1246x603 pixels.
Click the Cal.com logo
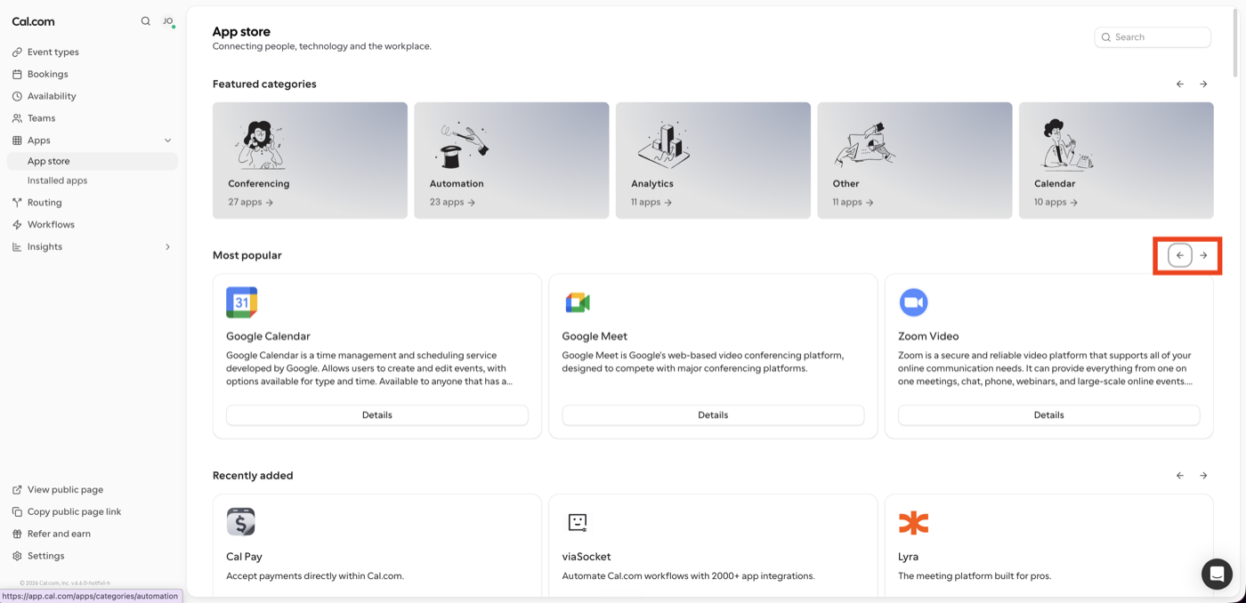click(x=33, y=21)
